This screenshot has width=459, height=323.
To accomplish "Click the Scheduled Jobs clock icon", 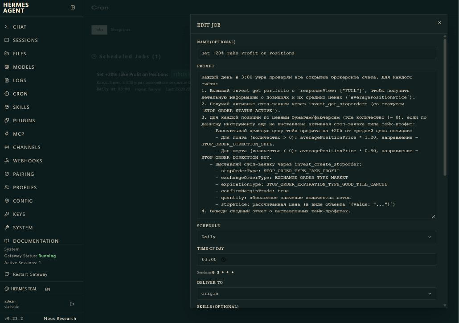I will (x=94, y=57).
